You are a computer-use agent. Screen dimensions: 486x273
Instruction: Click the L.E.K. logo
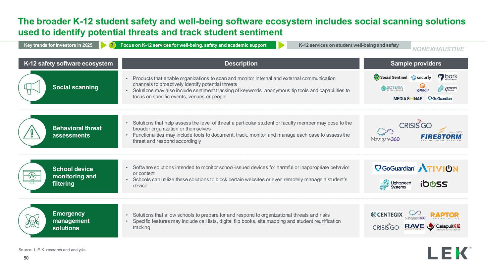tap(449, 253)
